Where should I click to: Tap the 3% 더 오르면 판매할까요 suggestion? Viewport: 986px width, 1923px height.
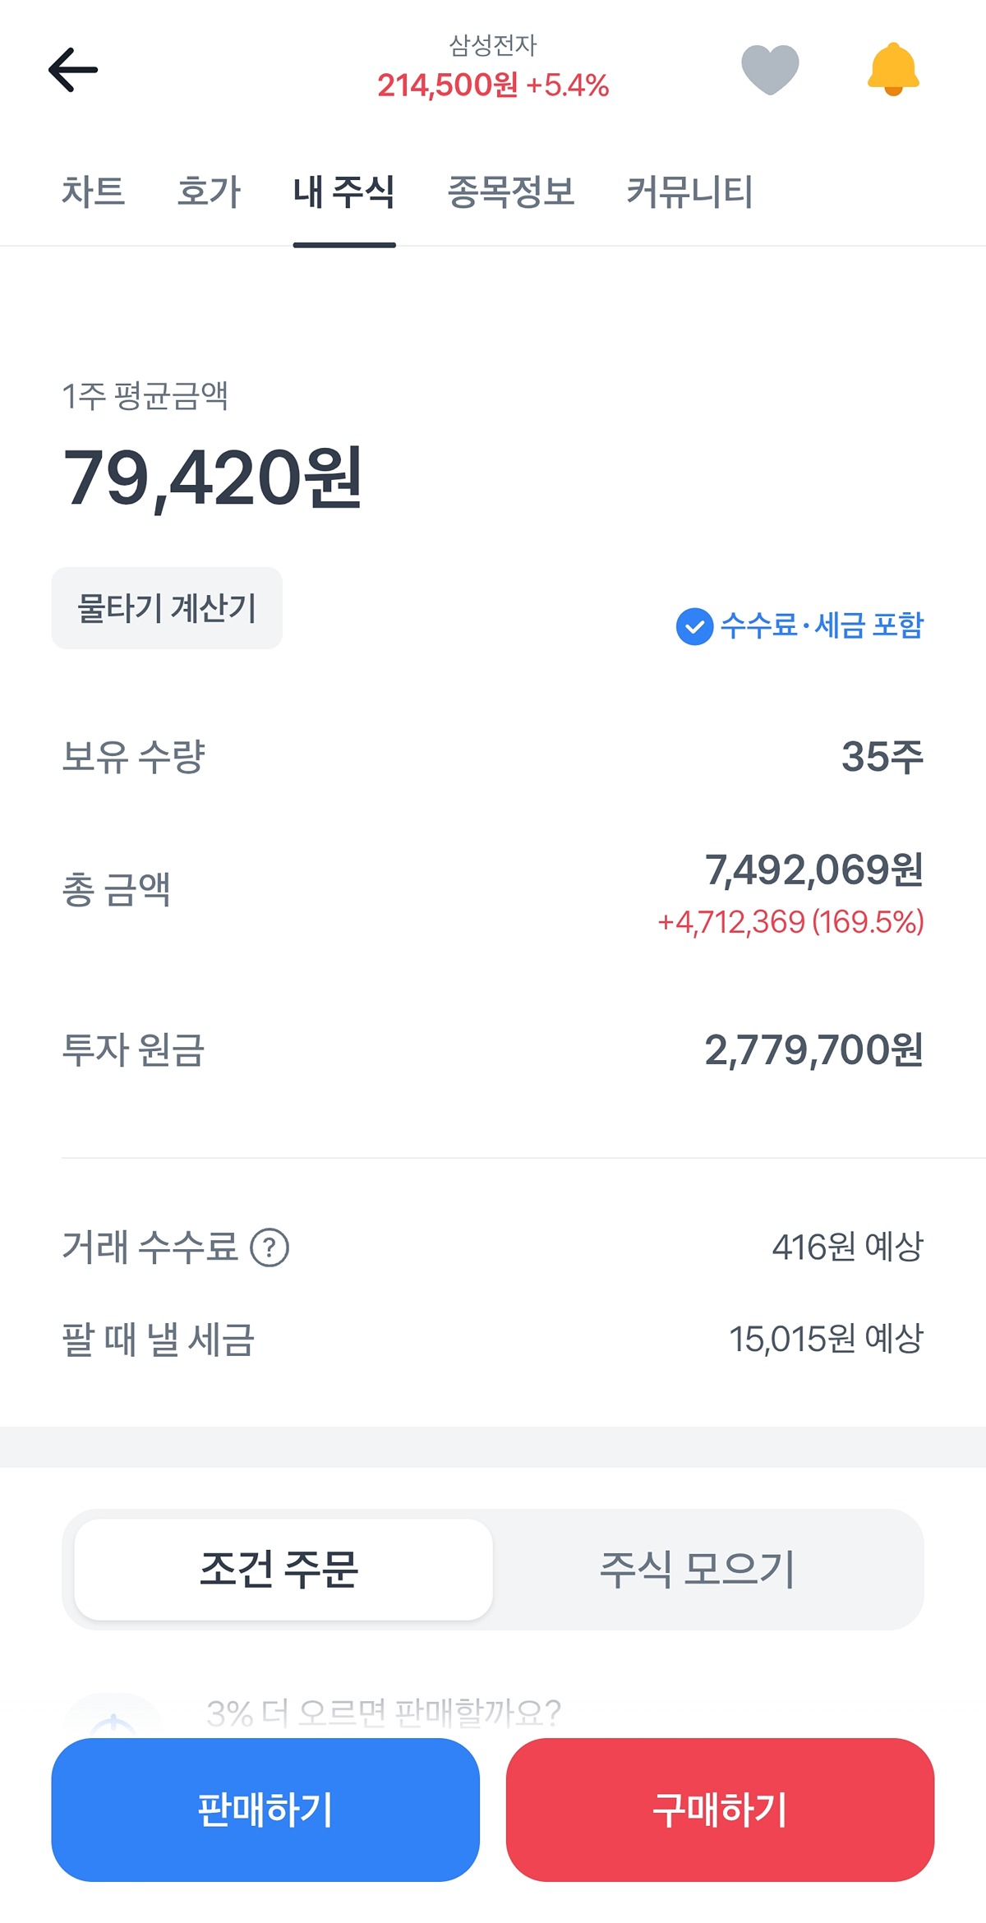(383, 1713)
